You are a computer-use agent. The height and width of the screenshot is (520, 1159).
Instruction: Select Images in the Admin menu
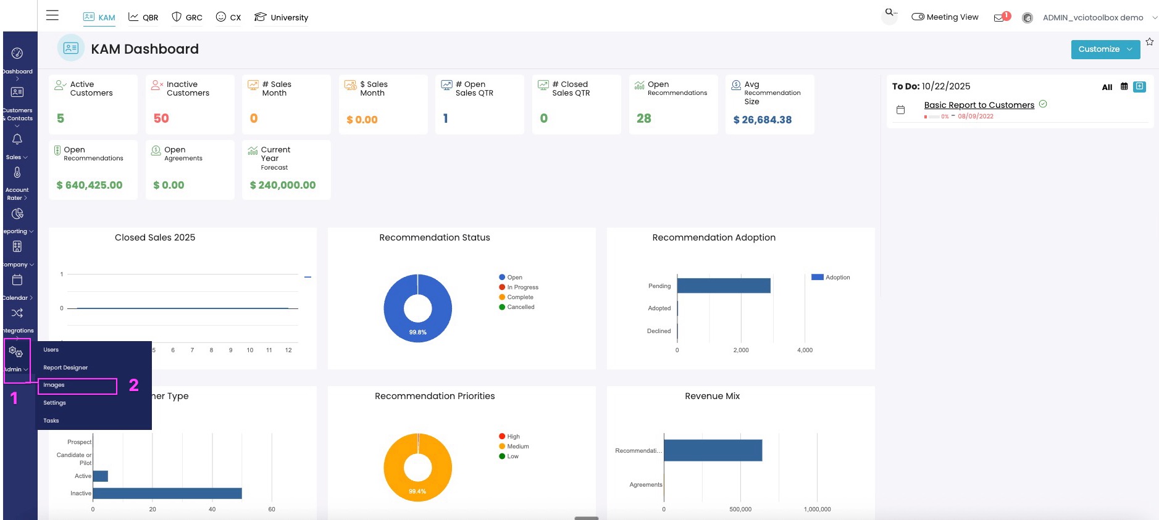(x=54, y=385)
